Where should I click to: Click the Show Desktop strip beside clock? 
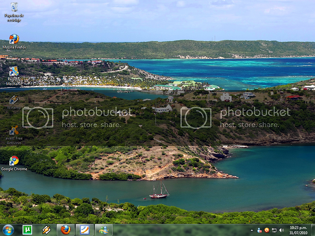click(313, 230)
